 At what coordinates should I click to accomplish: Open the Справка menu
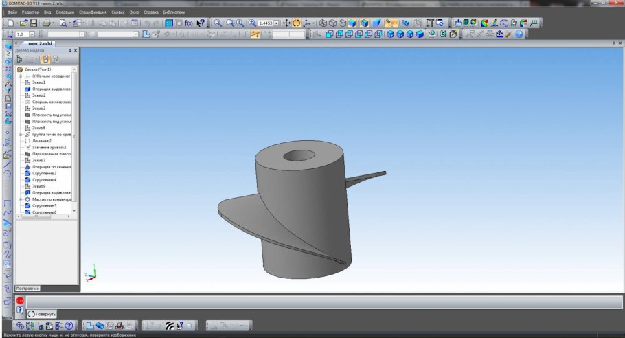point(151,12)
